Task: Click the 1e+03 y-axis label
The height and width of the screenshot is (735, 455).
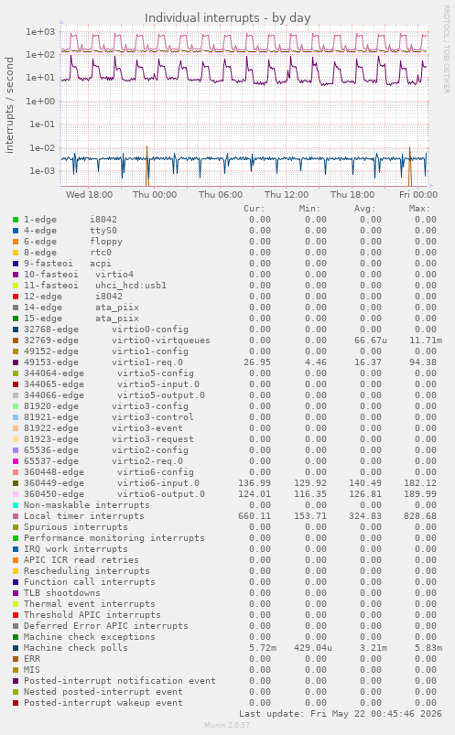Action: point(40,32)
